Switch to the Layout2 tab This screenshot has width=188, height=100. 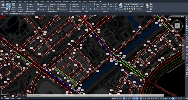(x=19, y=98)
